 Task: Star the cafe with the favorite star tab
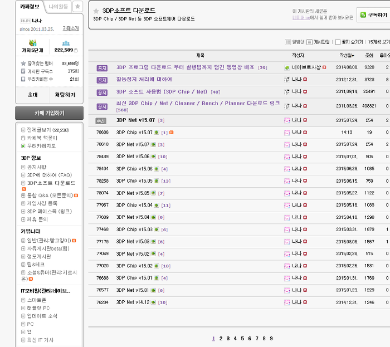coord(77,7)
